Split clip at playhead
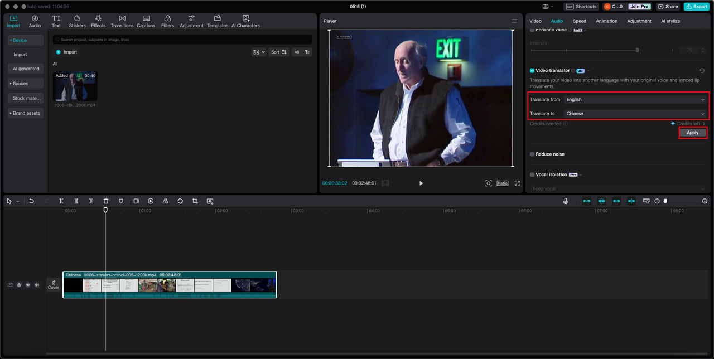This screenshot has width=714, height=359. coord(61,201)
